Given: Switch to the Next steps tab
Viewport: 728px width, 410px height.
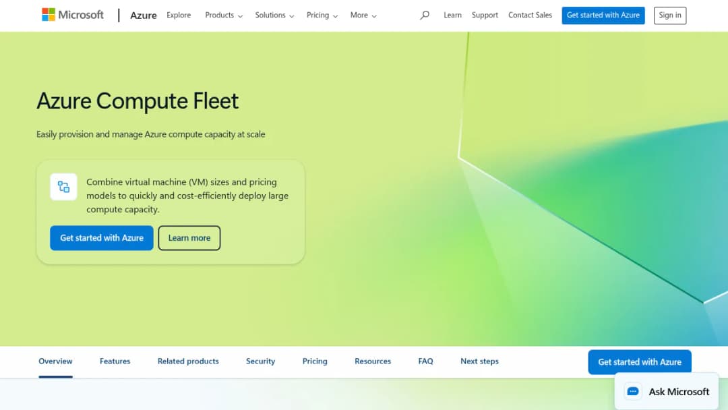Looking at the screenshot, I should tap(480, 361).
